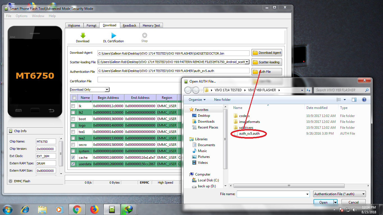The height and width of the screenshot is (215, 383).
Task: Open the Download Only mode dropdown
Action: click(89, 90)
